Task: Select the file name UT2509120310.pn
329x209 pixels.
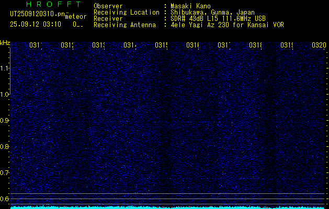Action: coord(38,14)
